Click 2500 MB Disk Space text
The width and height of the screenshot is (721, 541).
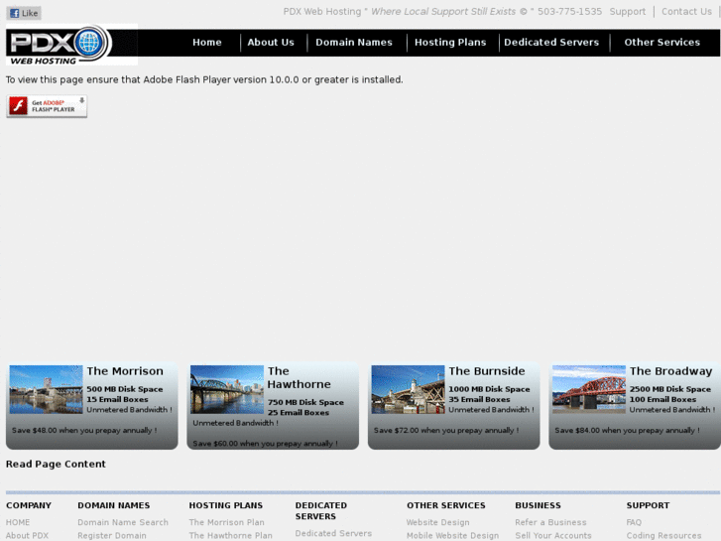[670, 389]
